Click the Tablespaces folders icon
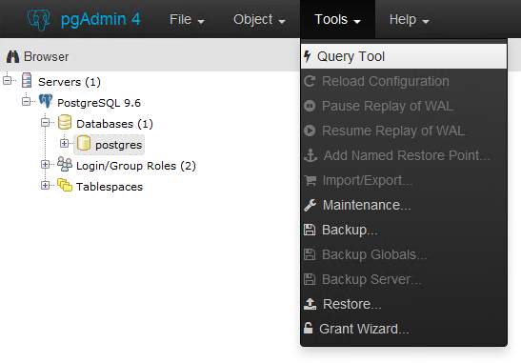The width and height of the screenshot is (521, 363). pyautogui.click(x=65, y=185)
